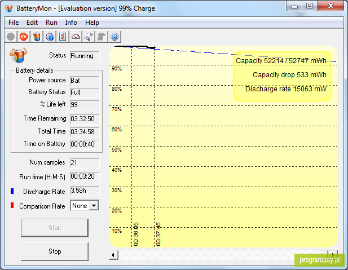Open the Info menu
348x270 pixels.
point(71,23)
